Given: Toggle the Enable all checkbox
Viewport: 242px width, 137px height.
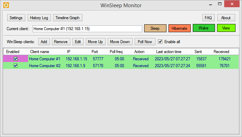Looking at the screenshot, I should (160, 42).
